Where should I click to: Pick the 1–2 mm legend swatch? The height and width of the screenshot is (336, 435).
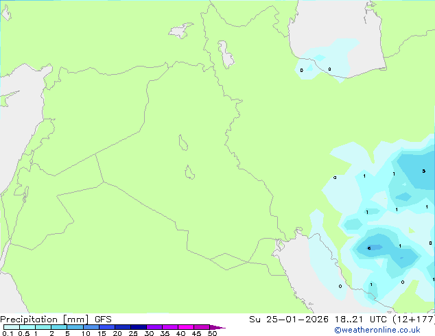(x=43, y=327)
